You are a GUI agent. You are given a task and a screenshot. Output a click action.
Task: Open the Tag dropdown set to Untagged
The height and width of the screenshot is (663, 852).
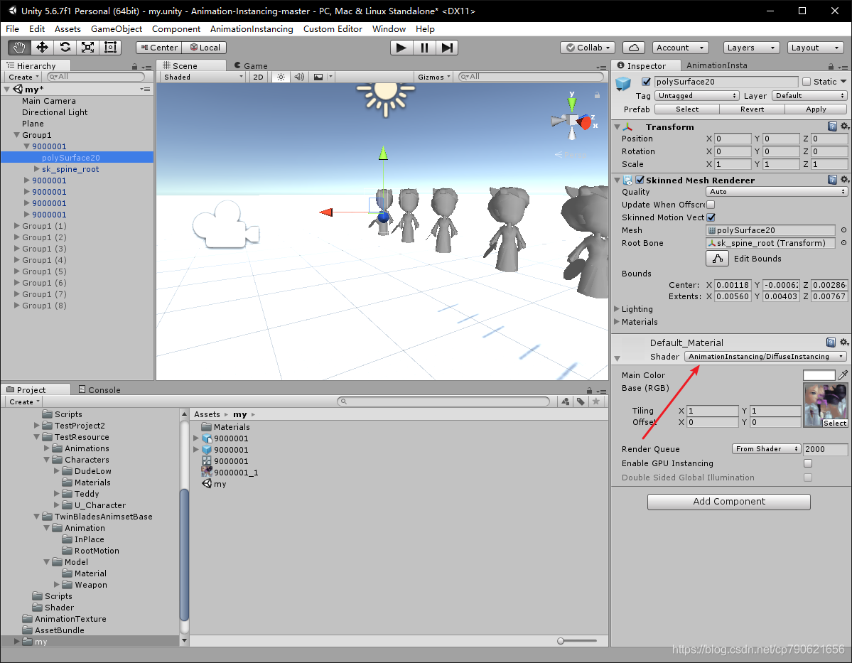click(697, 95)
